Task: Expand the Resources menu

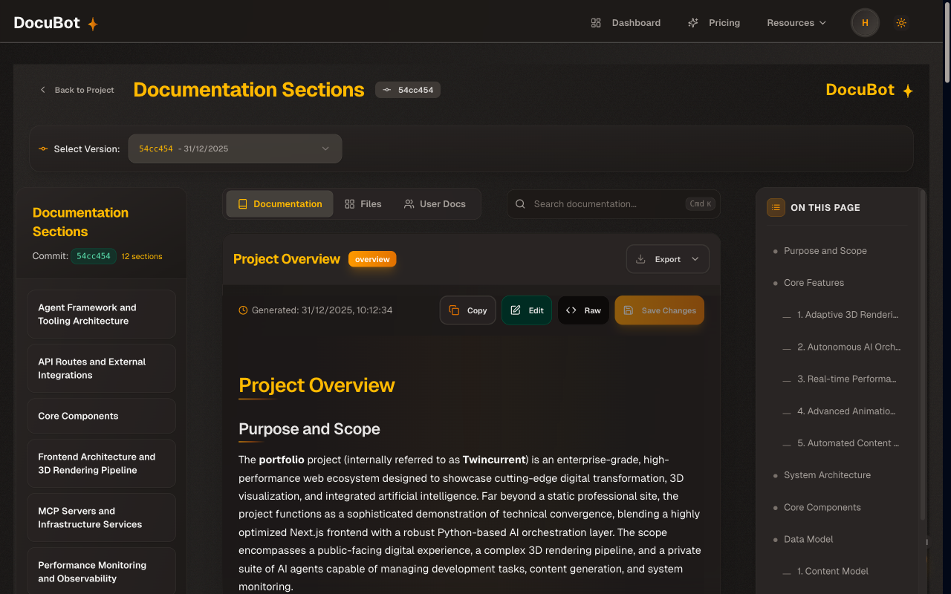Action: tap(796, 22)
